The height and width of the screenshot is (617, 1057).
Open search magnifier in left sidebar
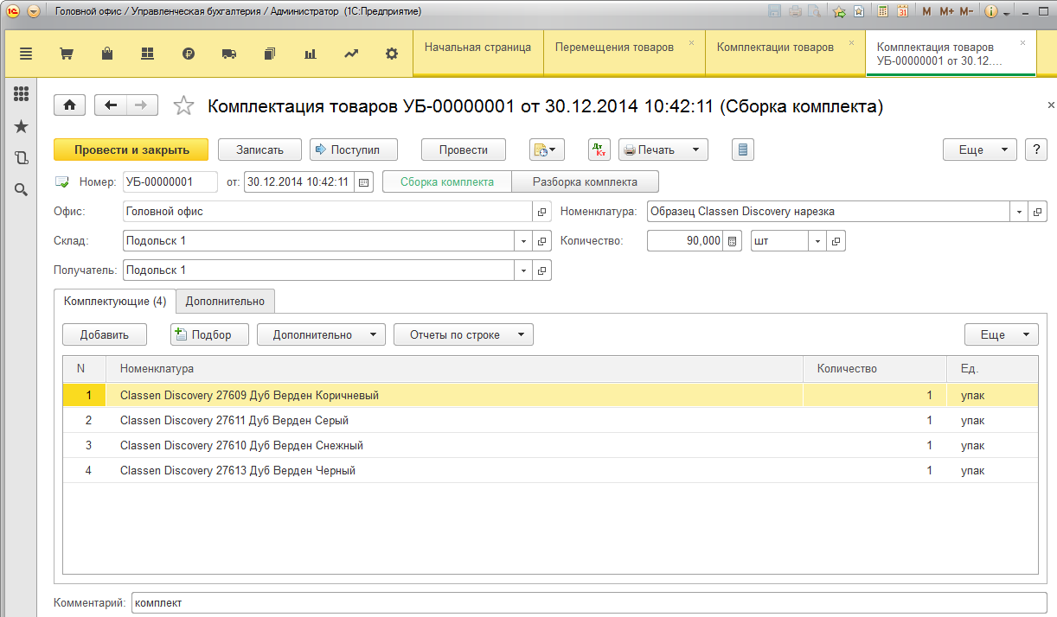[22, 189]
